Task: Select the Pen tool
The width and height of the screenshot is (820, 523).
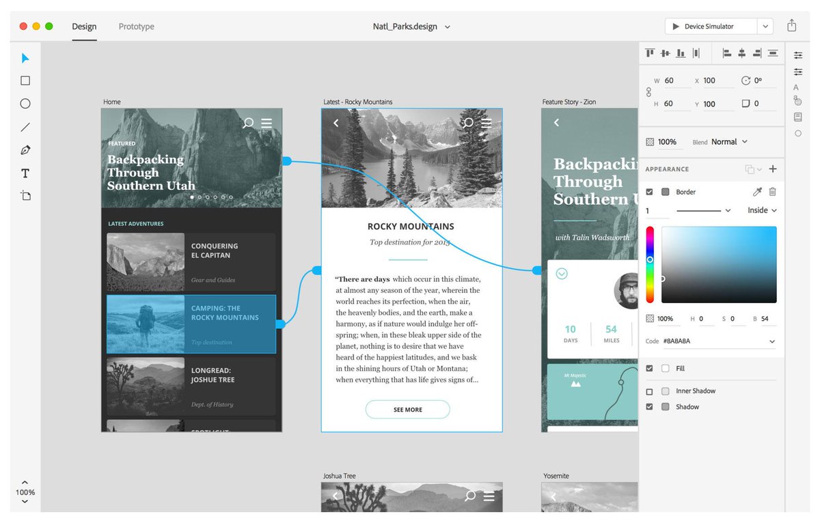Action: [25, 150]
